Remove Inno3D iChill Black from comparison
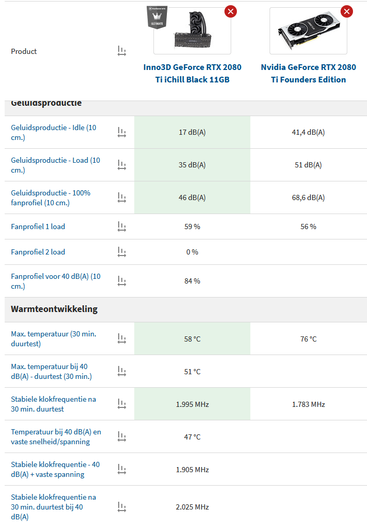 point(231,11)
